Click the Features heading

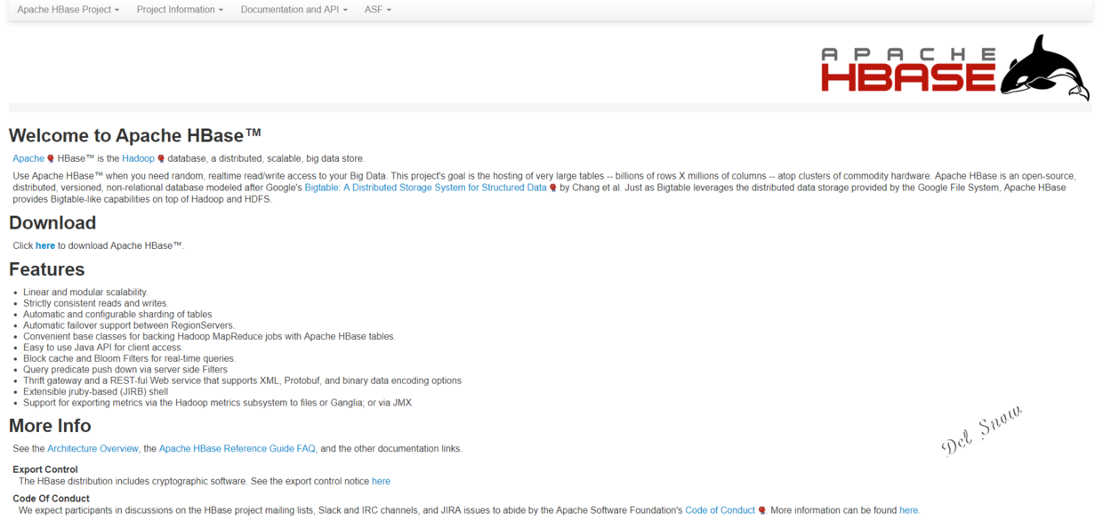[x=47, y=269]
